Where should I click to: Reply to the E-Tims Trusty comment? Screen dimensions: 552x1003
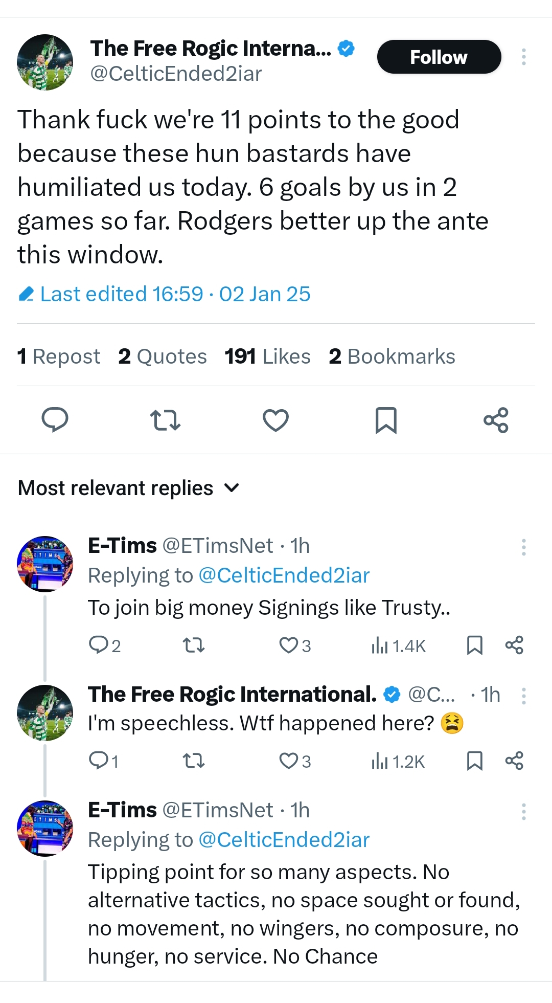coord(105,645)
